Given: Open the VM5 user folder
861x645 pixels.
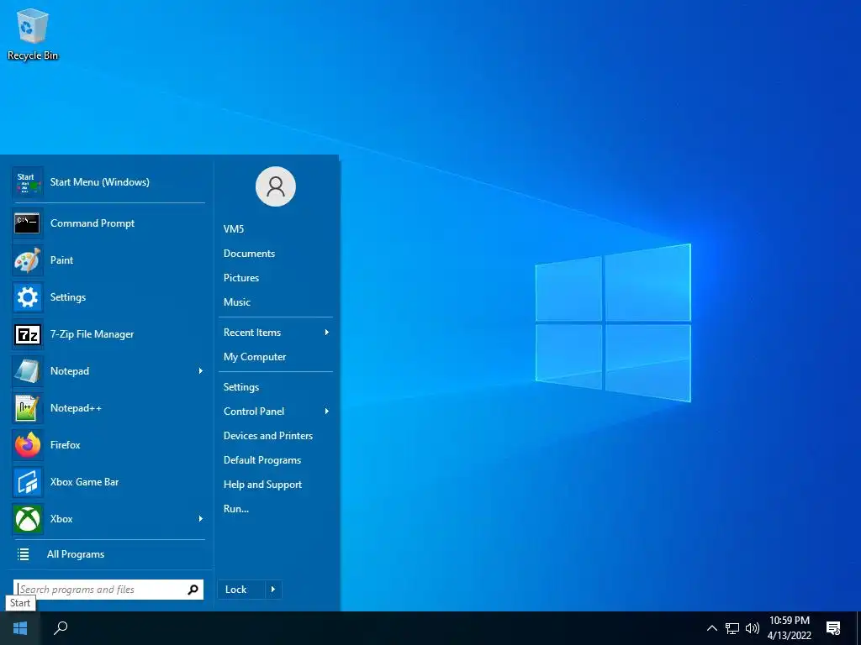Looking at the screenshot, I should tap(234, 229).
